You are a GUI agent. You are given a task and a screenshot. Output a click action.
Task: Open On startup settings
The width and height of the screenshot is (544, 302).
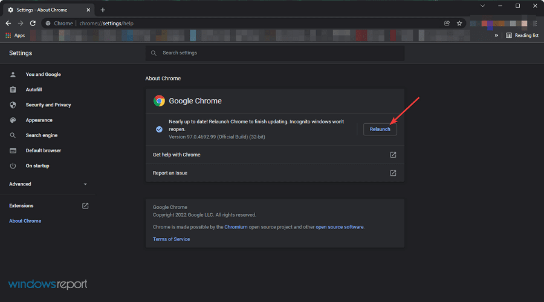coord(37,165)
